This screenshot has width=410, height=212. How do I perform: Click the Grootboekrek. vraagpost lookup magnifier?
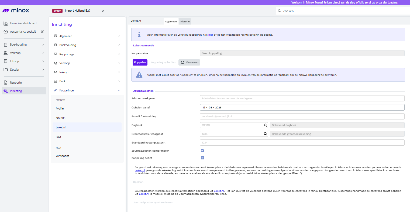[x=265, y=134]
